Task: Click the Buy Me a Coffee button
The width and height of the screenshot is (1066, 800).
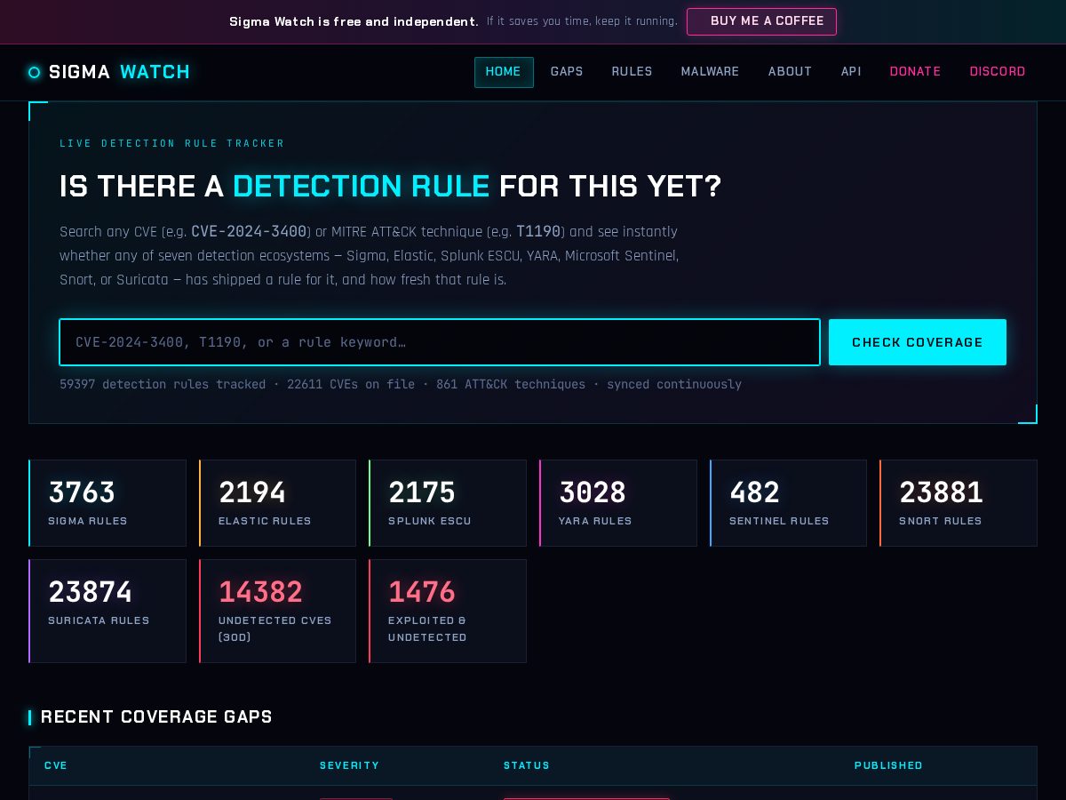Action: pyautogui.click(x=761, y=21)
